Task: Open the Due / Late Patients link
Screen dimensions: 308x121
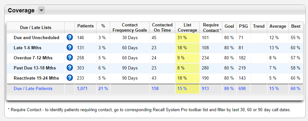Action: [33, 89]
